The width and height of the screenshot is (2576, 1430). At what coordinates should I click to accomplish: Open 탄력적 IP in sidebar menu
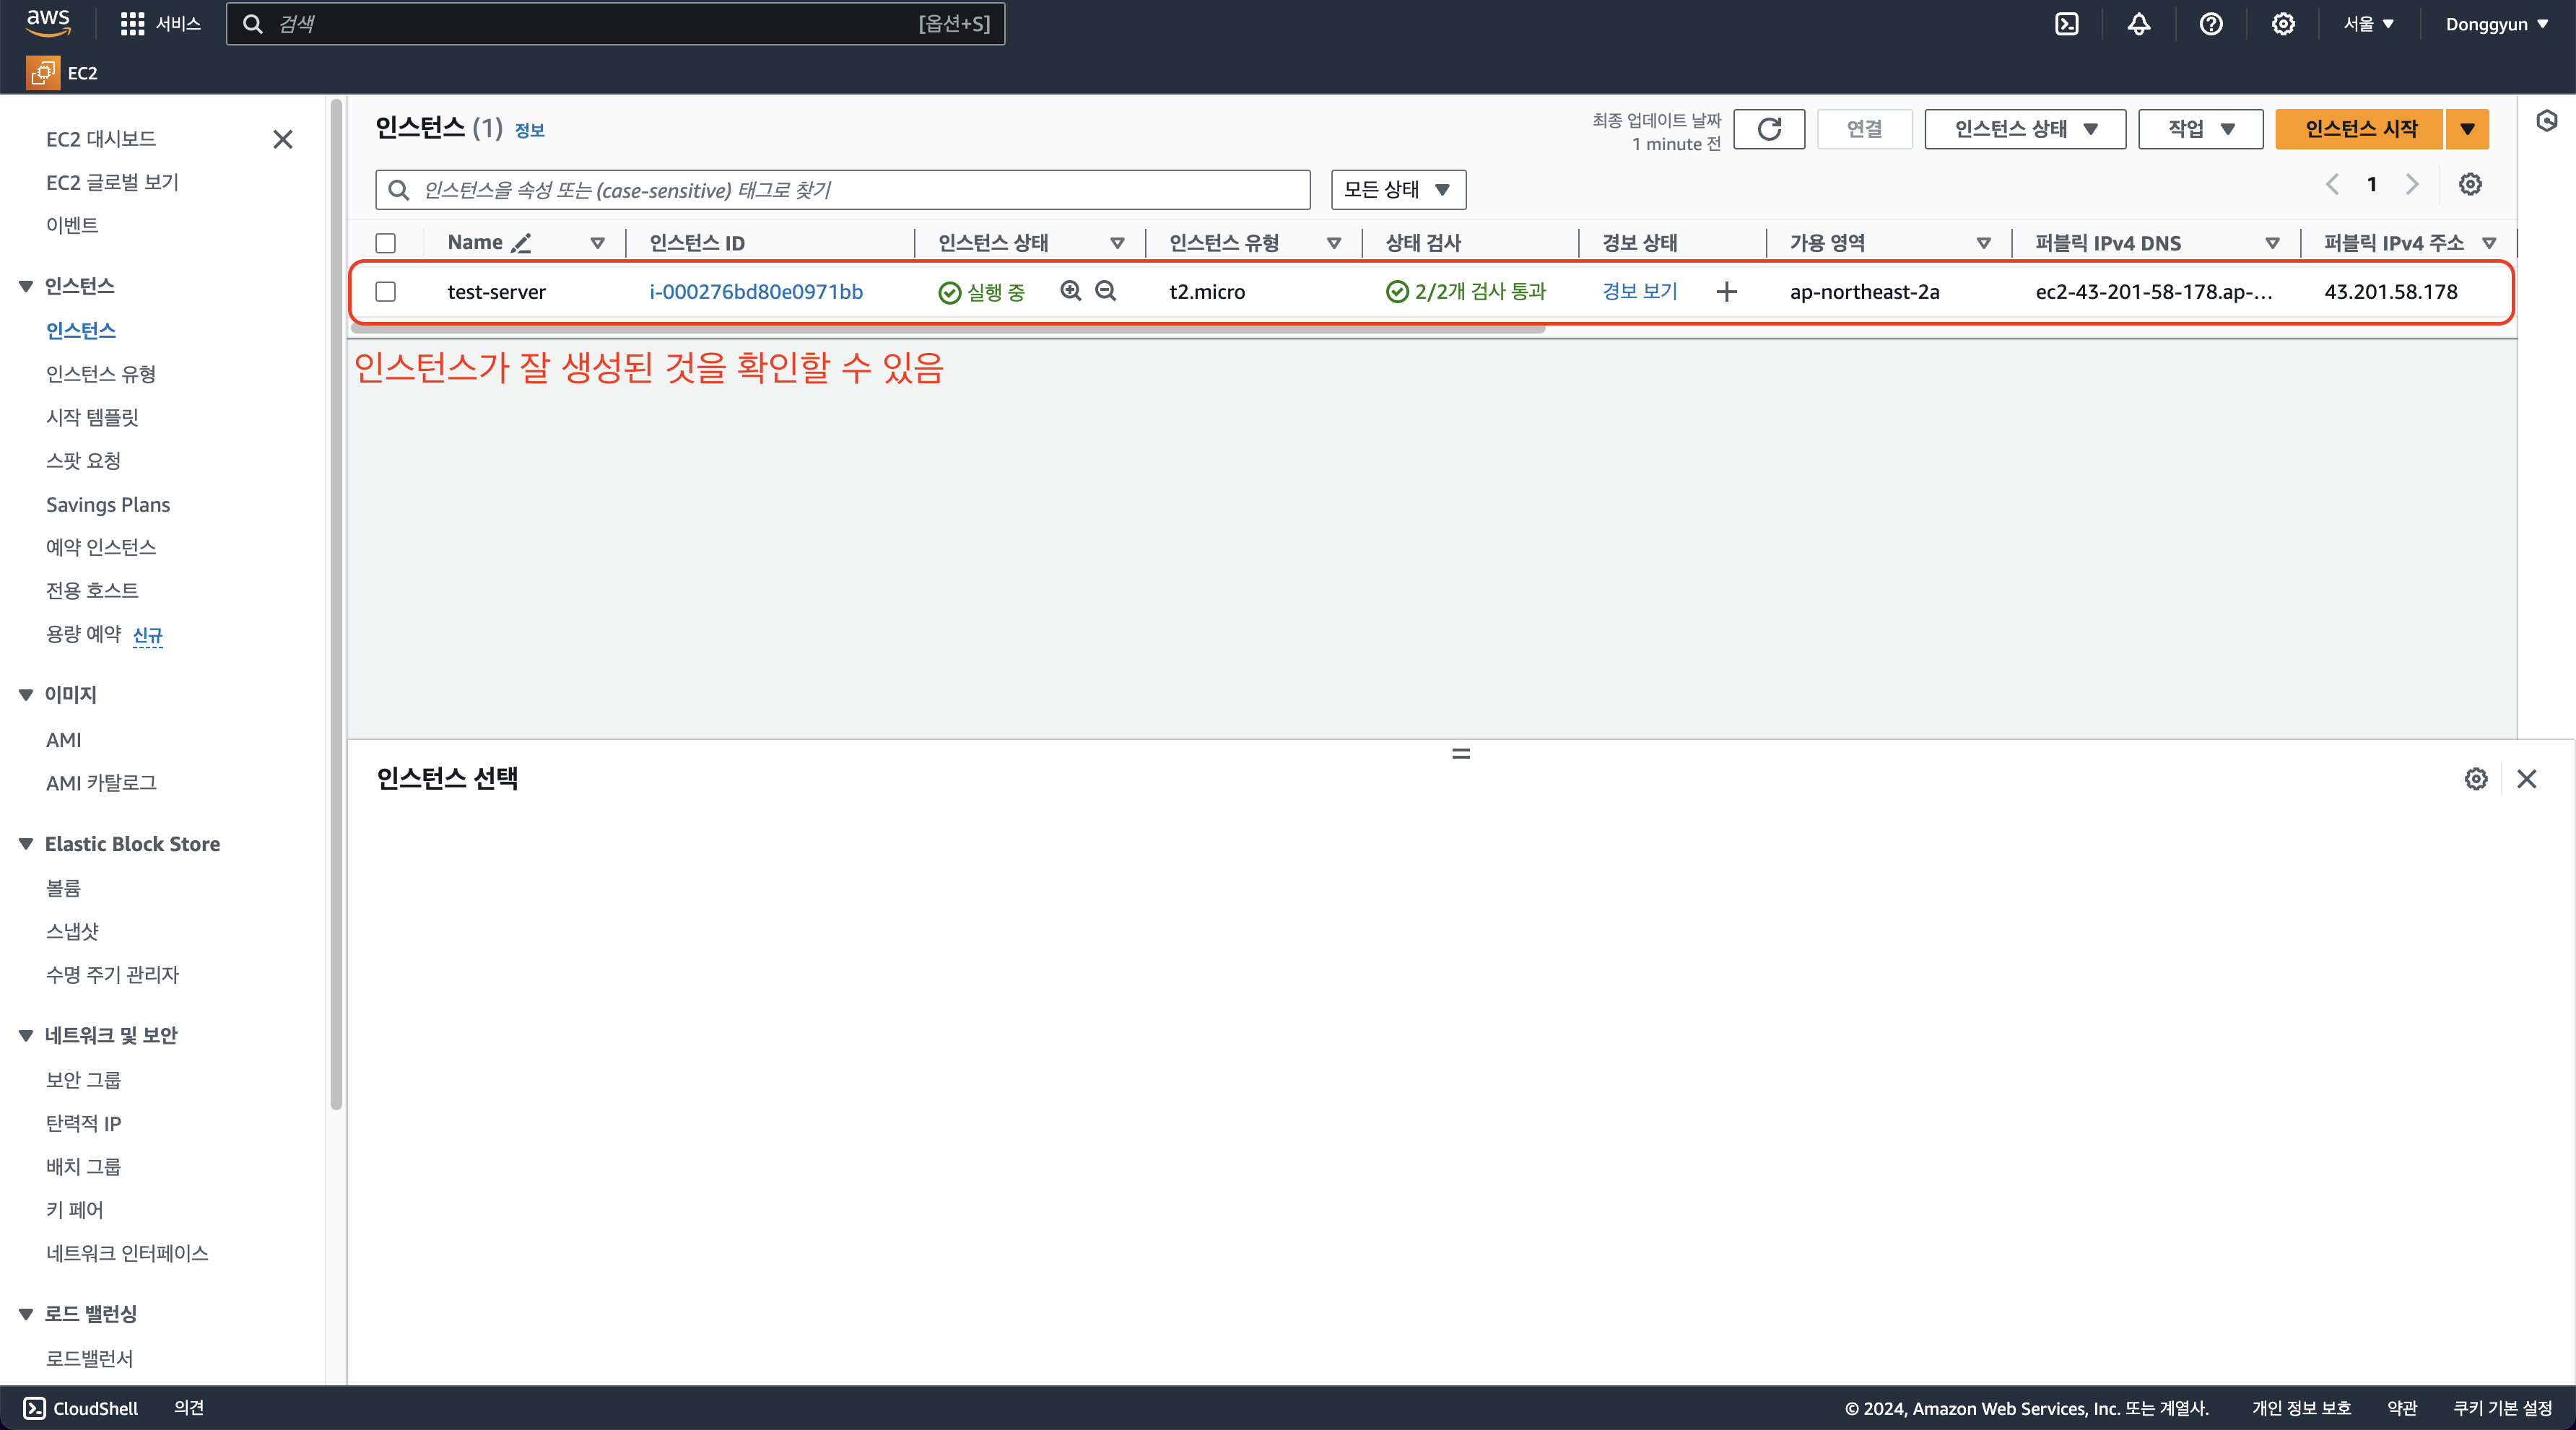tap(83, 1123)
